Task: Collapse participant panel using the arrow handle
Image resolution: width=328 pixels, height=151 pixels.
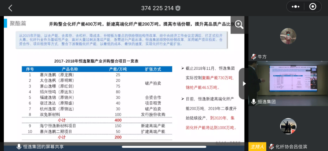Action: [x=244, y=84]
